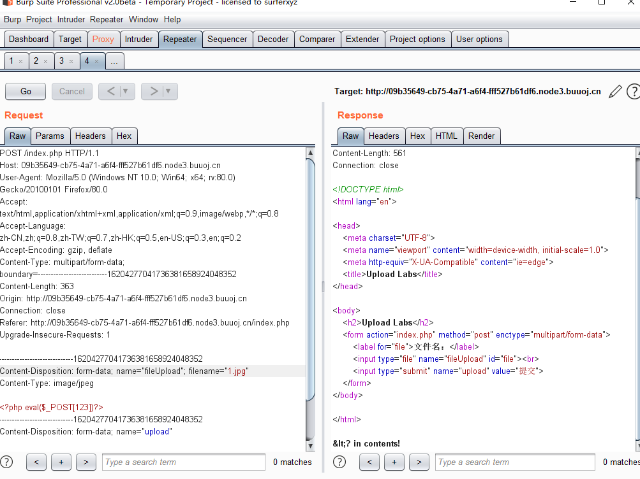Open the Intruder menu
The height and width of the screenshot is (479, 640).
coord(71,20)
